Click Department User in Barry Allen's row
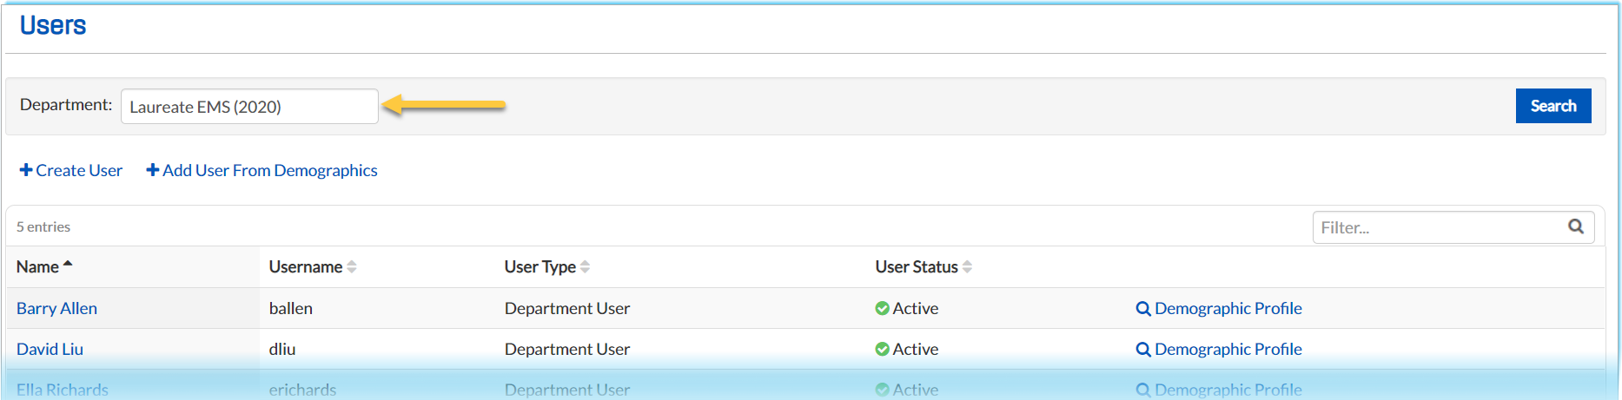1622x400 pixels. tap(567, 308)
